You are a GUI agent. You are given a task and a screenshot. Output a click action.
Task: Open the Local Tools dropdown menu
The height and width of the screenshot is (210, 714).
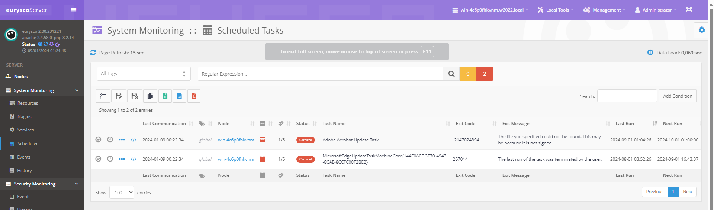(556, 10)
